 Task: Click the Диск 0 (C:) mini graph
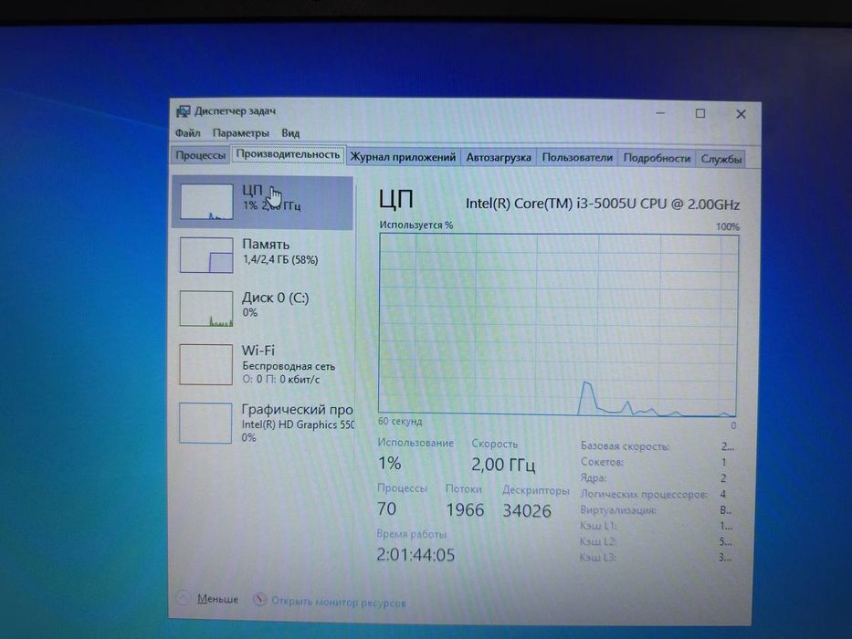click(x=206, y=309)
